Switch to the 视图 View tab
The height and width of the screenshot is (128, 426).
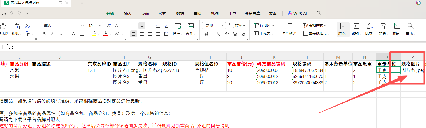click(215, 14)
